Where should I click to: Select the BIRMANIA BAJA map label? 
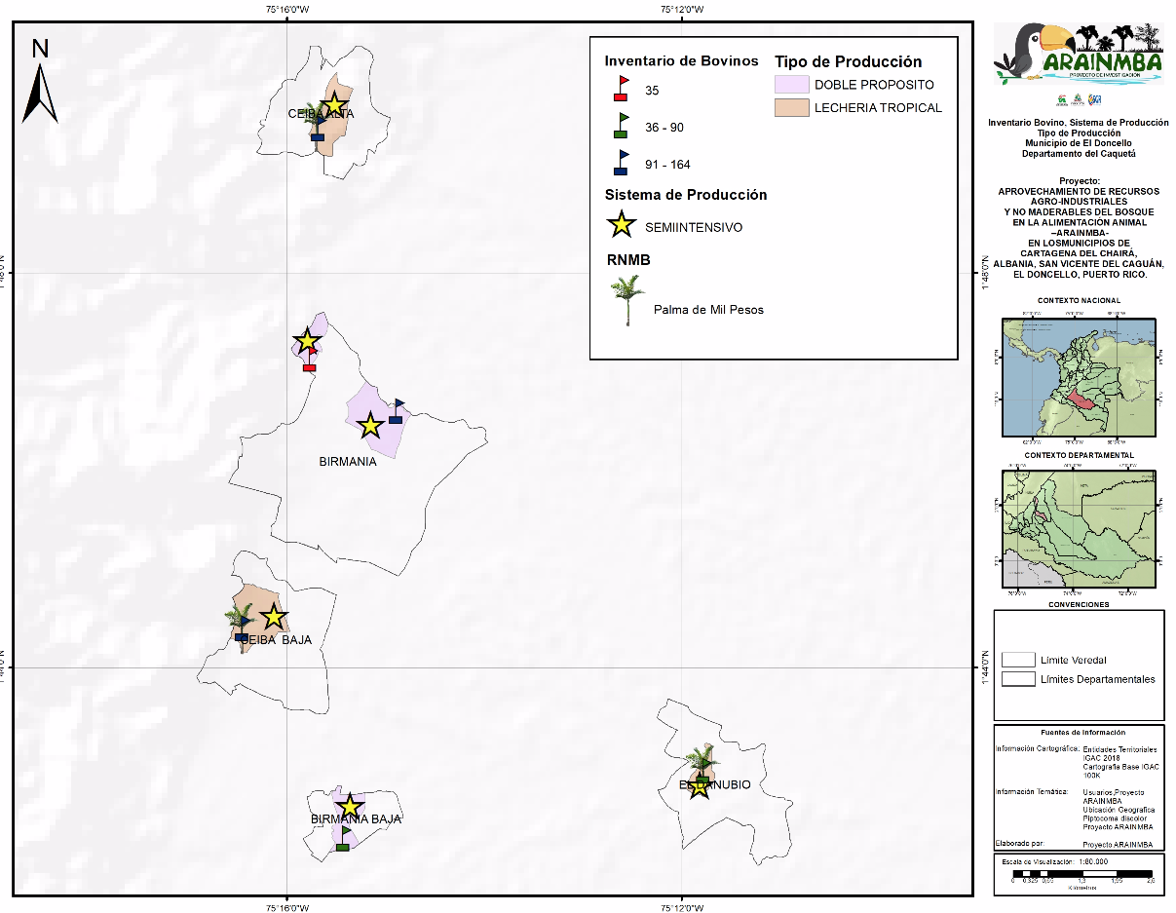tap(356, 819)
